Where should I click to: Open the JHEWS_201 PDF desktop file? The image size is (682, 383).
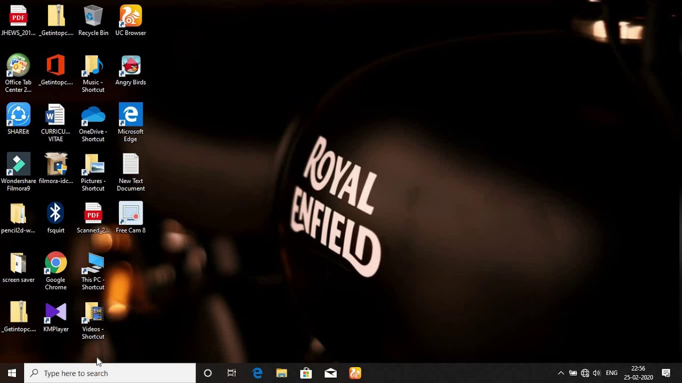point(19,21)
